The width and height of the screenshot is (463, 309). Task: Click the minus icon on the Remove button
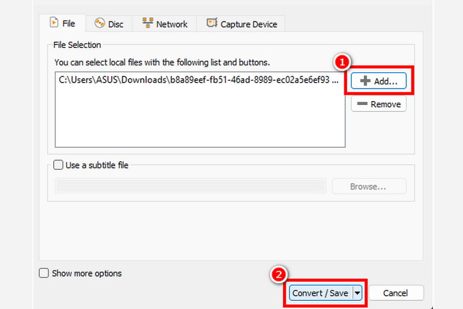362,104
